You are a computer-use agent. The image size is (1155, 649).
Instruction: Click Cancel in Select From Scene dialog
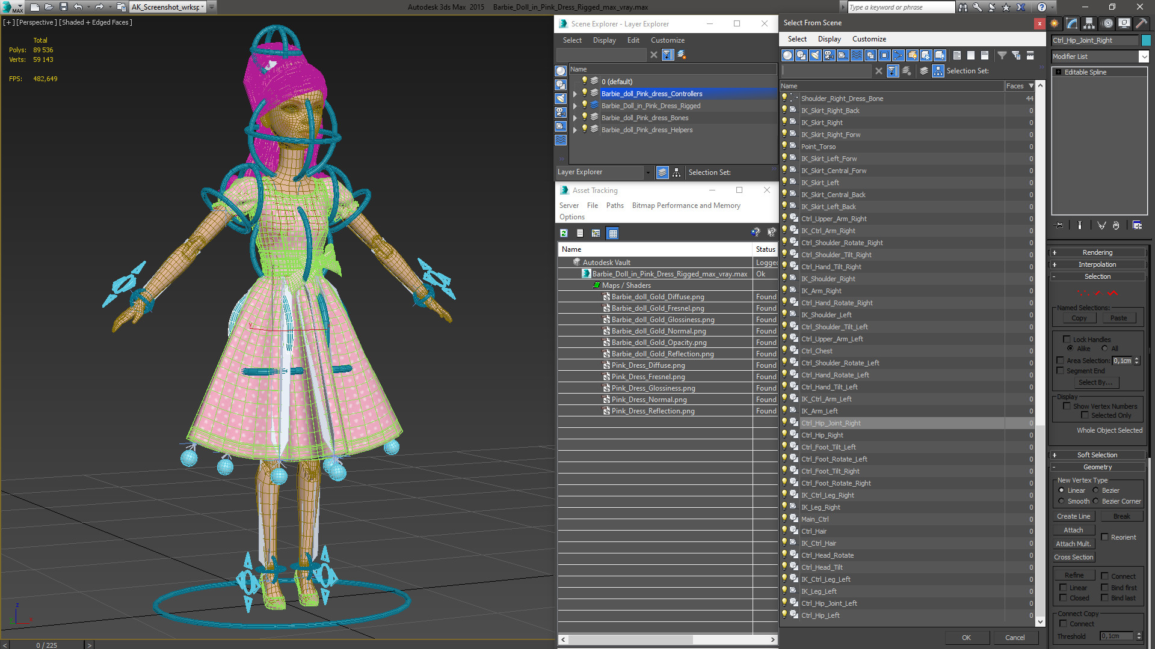click(1015, 638)
